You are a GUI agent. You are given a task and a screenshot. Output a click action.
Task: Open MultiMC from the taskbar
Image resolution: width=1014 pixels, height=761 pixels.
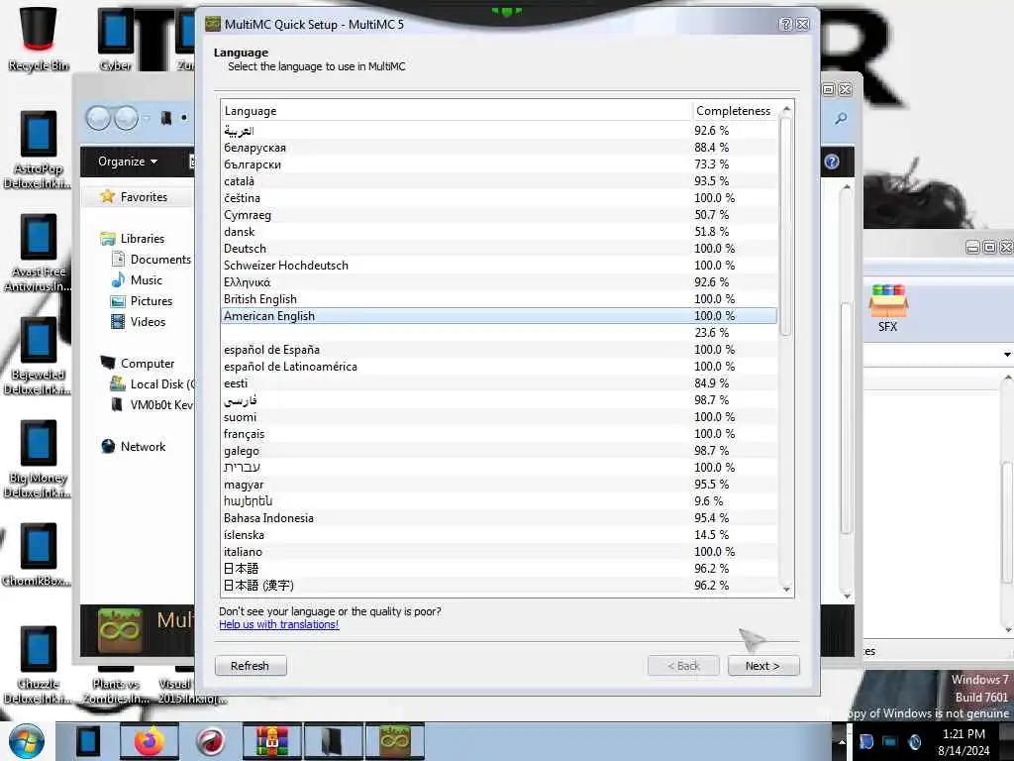[395, 741]
